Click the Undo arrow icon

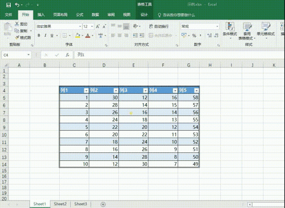pyautogui.click(x=16, y=4)
